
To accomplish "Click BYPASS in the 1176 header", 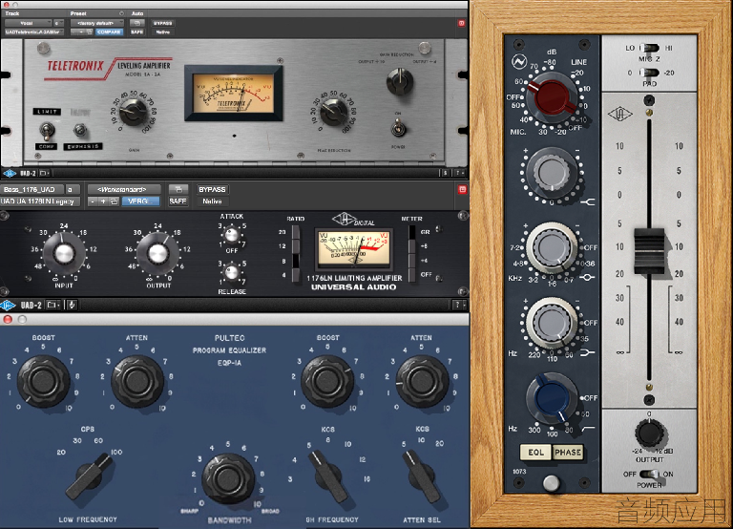I will click(212, 189).
